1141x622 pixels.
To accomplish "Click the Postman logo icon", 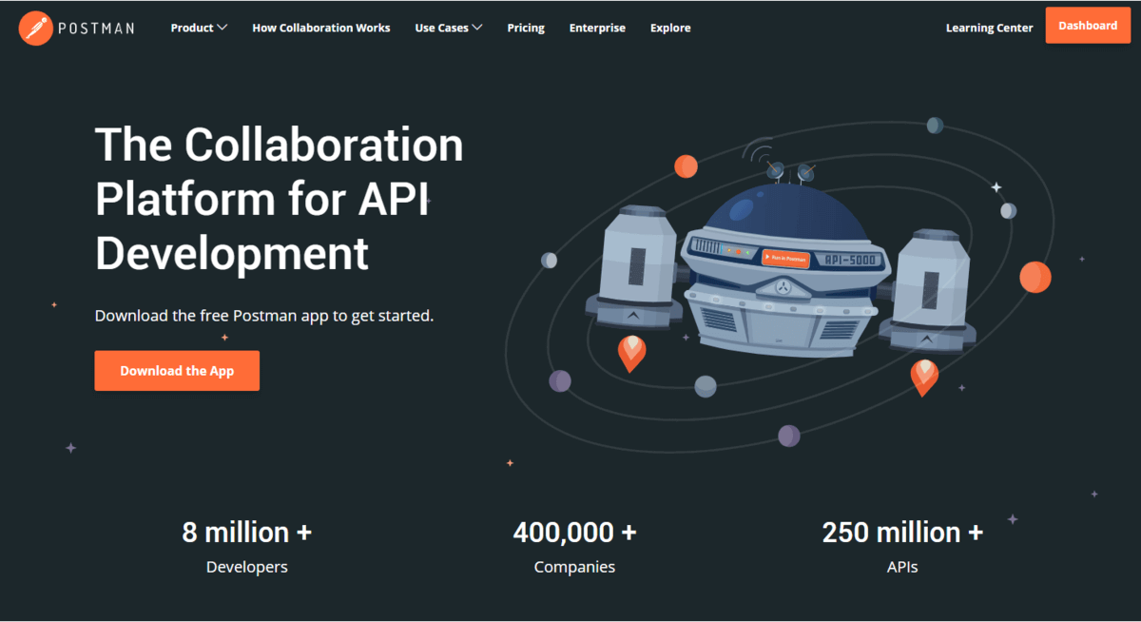I will point(35,28).
